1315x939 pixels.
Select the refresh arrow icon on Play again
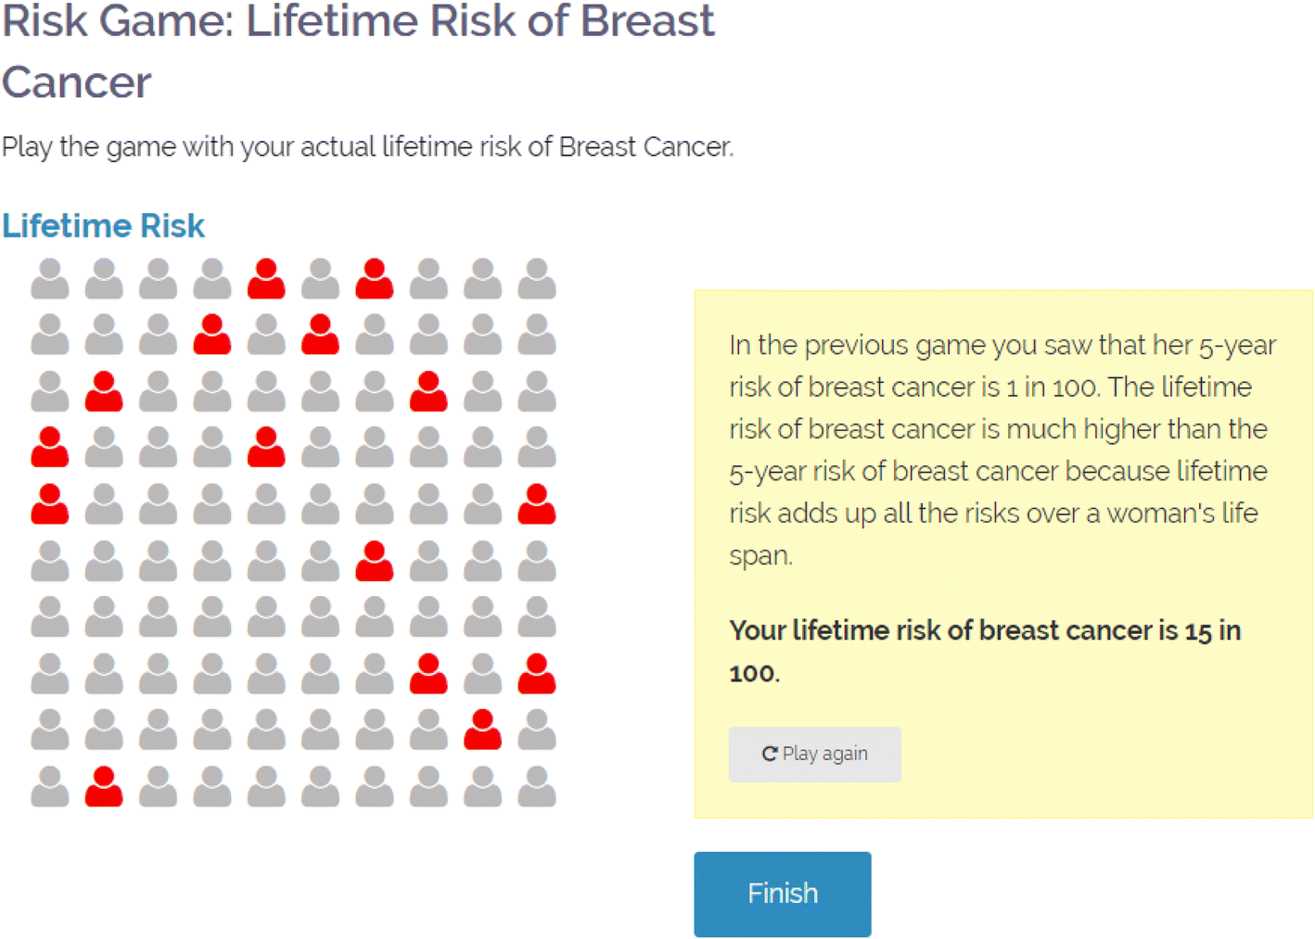click(771, 754)
